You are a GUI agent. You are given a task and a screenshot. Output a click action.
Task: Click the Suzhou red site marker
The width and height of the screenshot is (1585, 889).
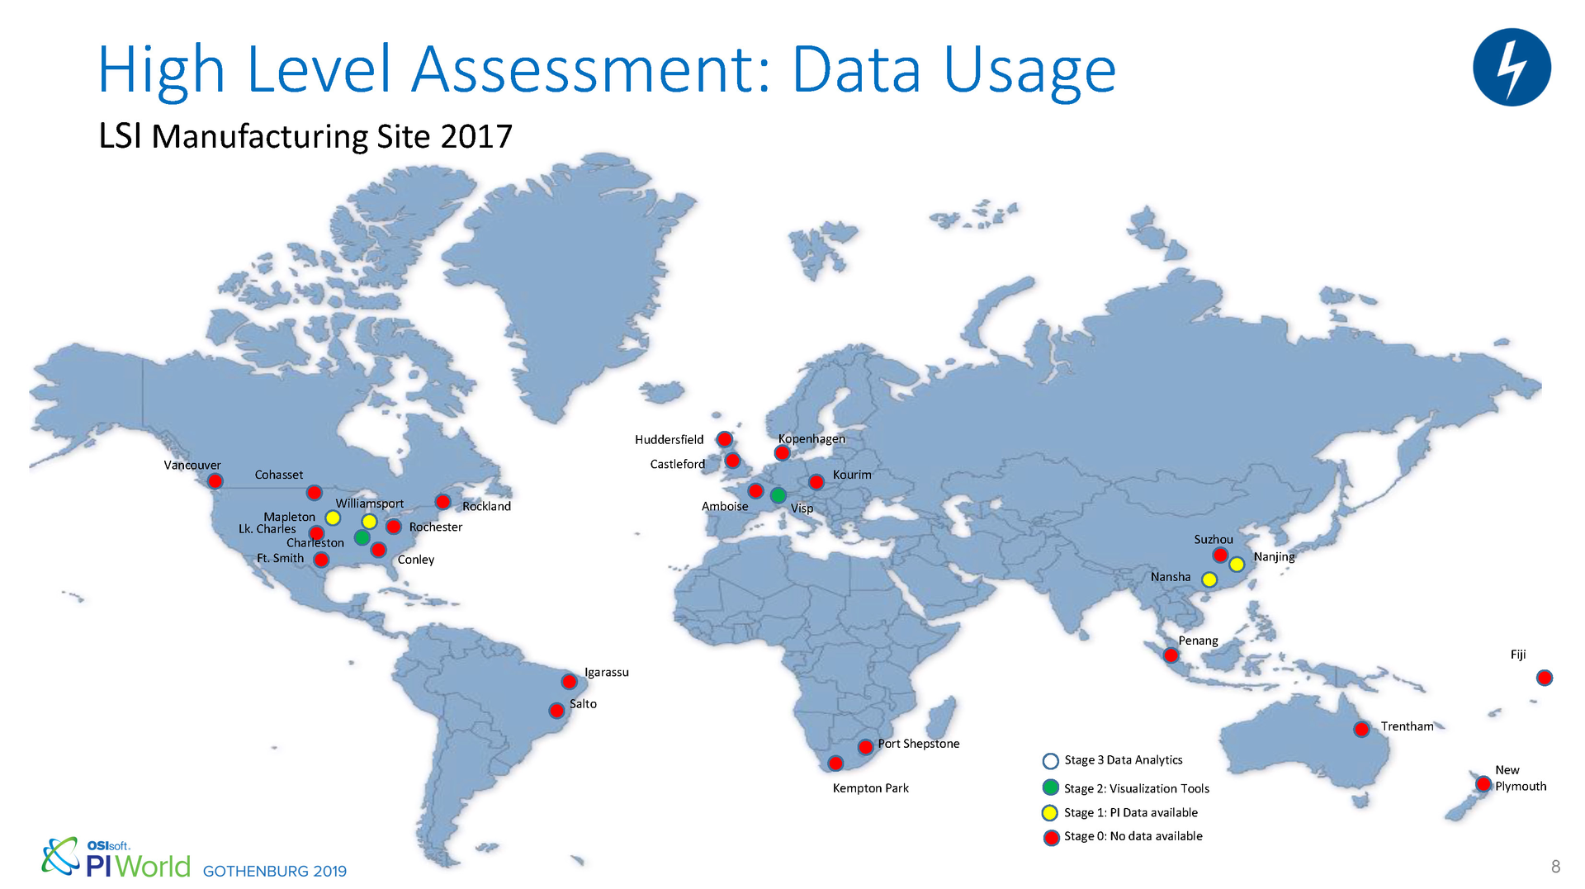coord(1220,555)
